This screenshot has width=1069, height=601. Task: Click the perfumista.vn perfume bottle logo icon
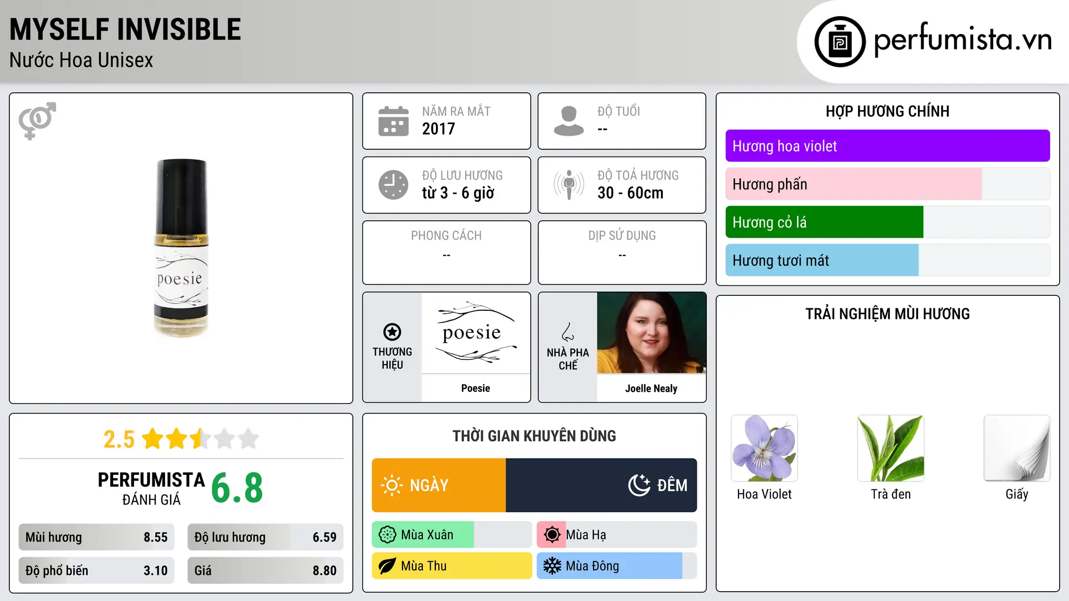click(x=840, y=42)
